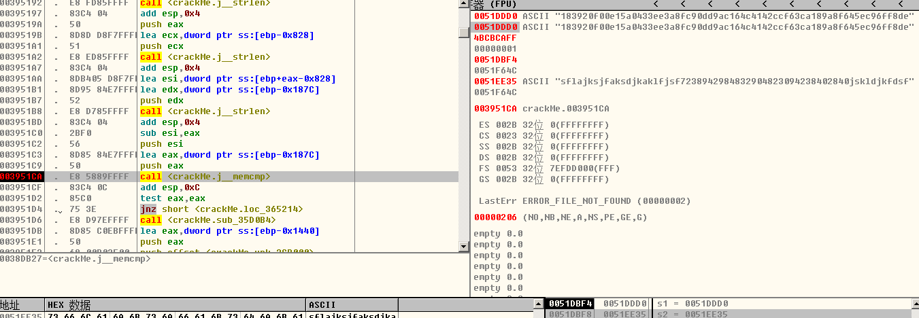Select the push edx instruction
Viewport: 919px width, 318px height.
tap(161, 101)
